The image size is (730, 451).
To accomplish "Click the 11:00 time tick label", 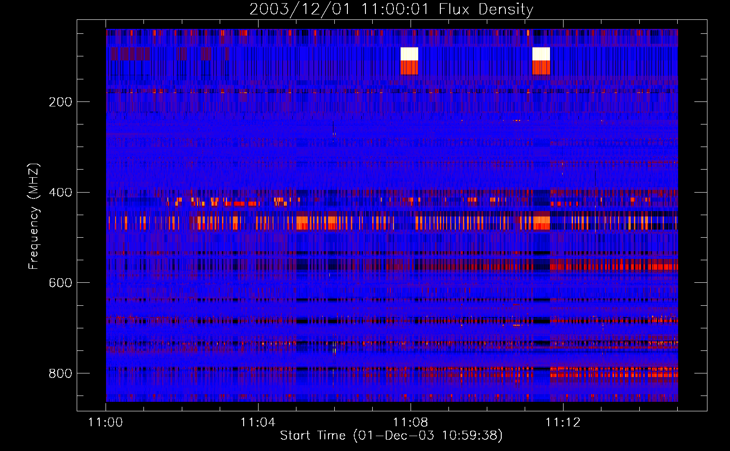I will tap(106, 423).
